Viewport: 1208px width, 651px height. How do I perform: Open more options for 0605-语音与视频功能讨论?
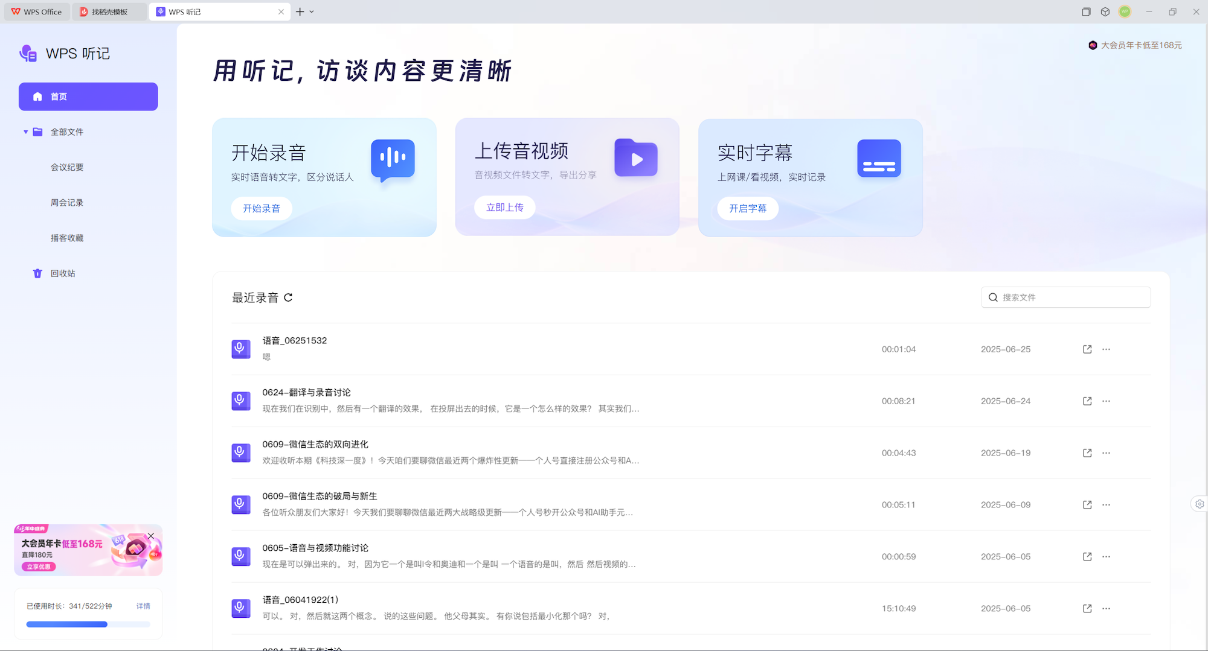click(1106, 557)
